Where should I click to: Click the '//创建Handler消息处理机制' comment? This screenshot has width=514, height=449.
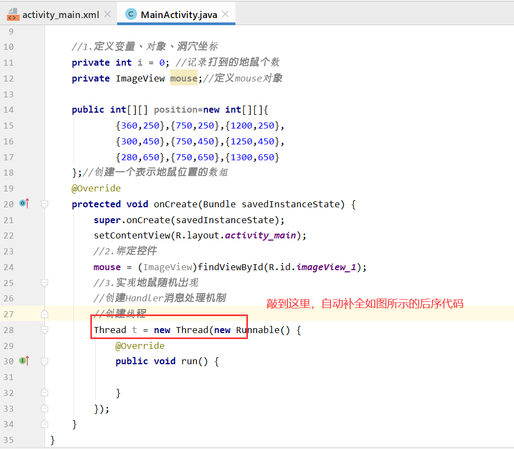[x=160, y=298]
